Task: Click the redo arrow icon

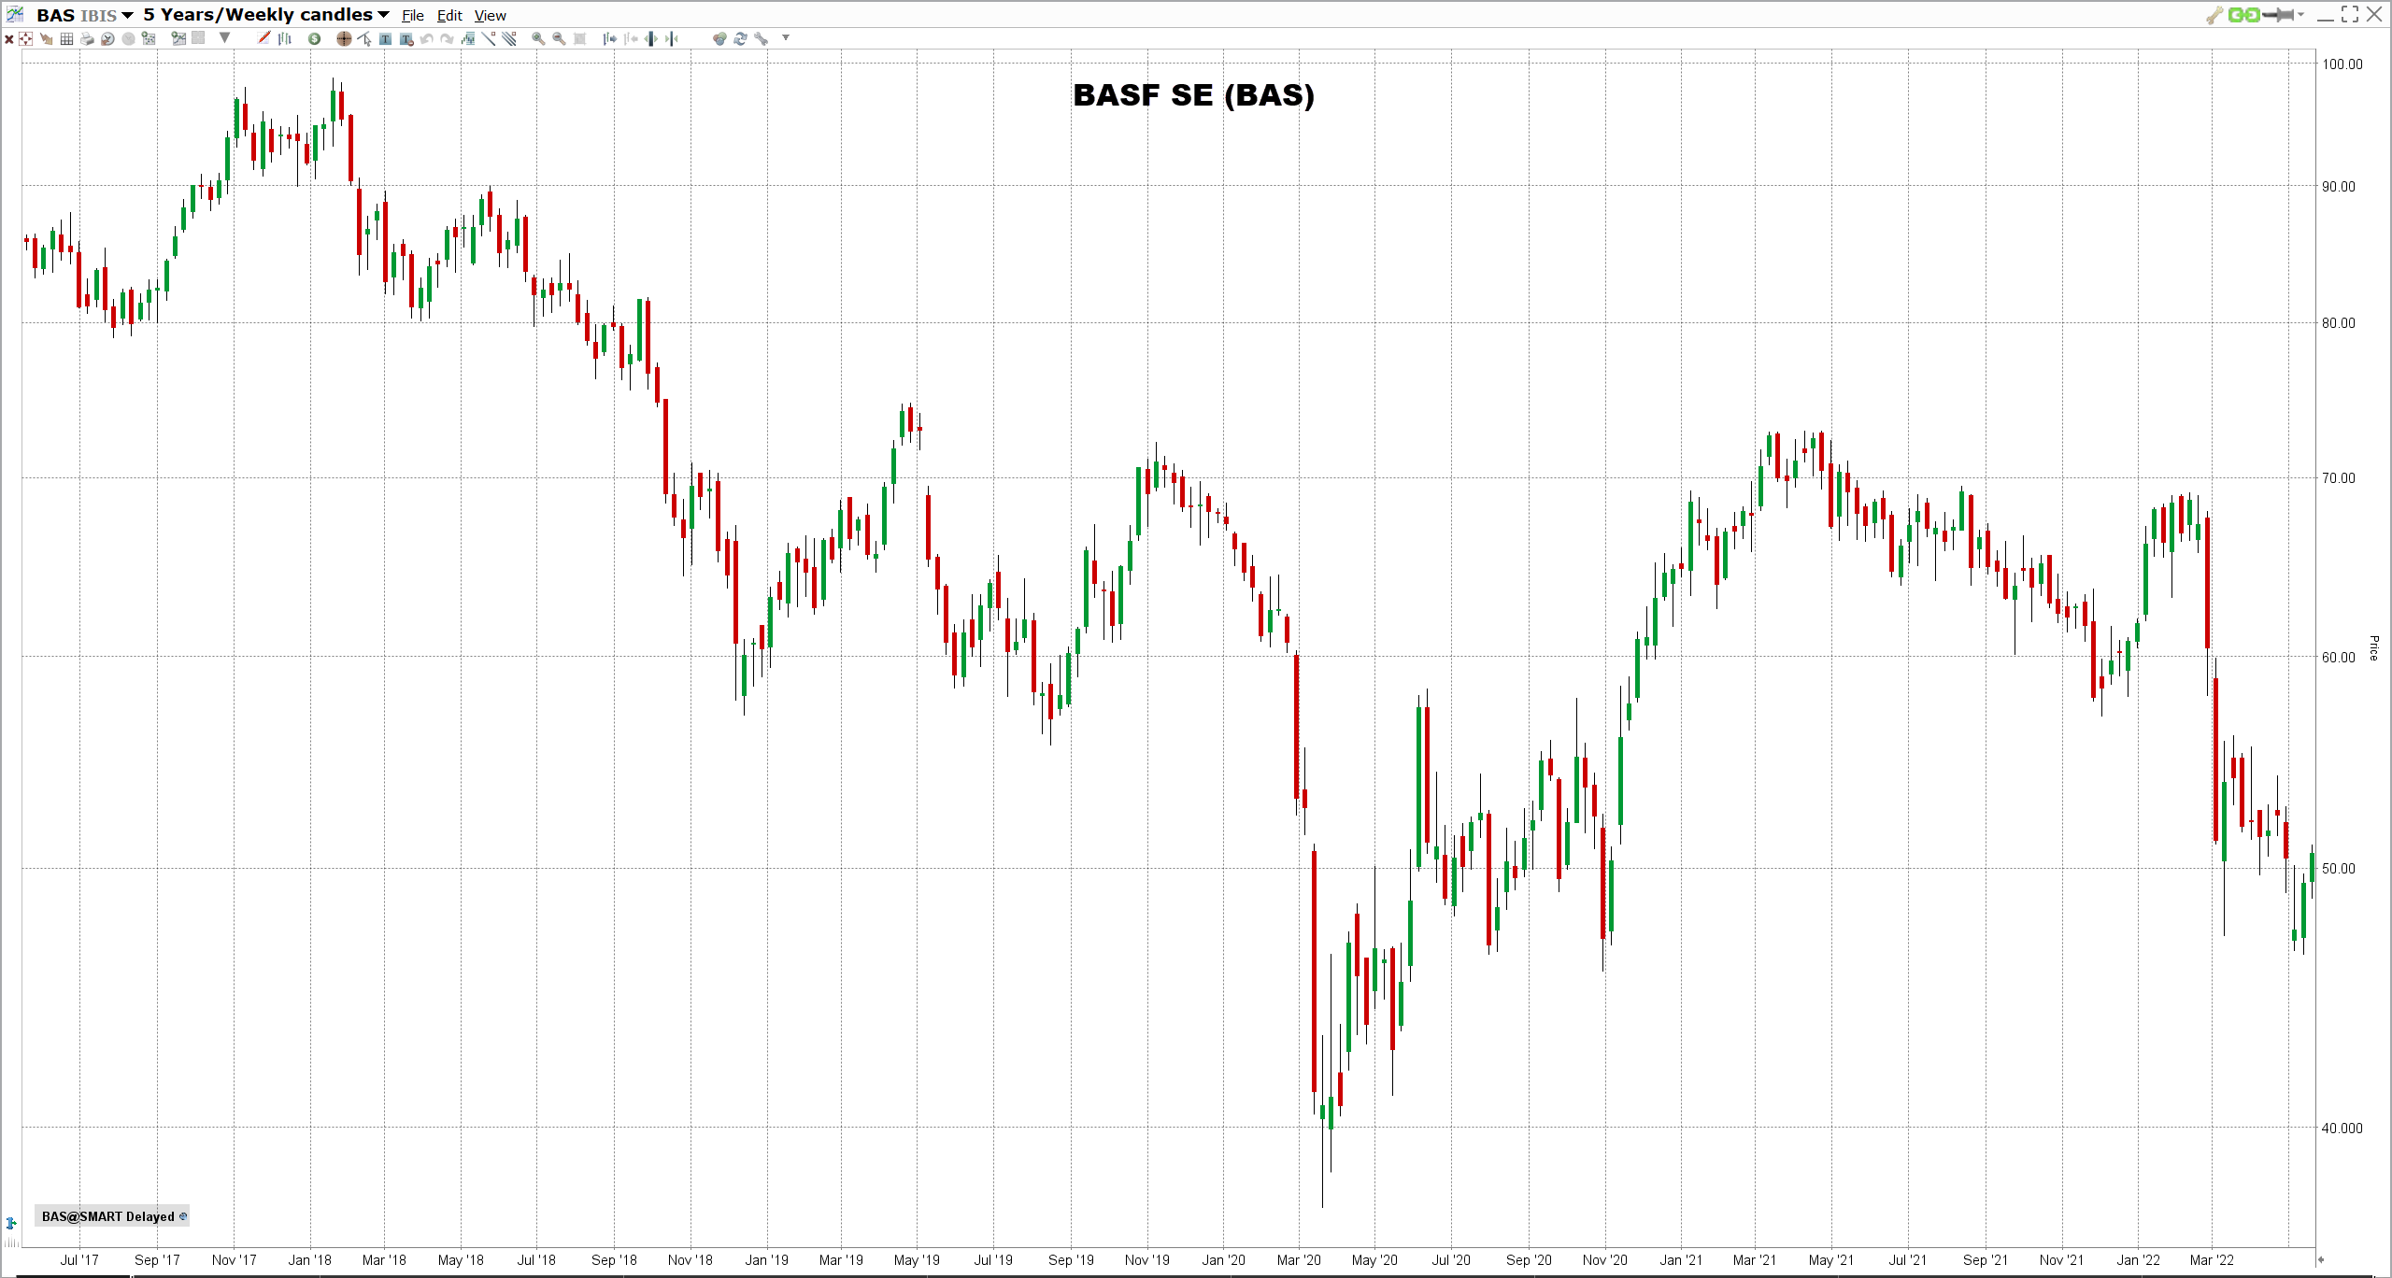Action: (447, 39)
